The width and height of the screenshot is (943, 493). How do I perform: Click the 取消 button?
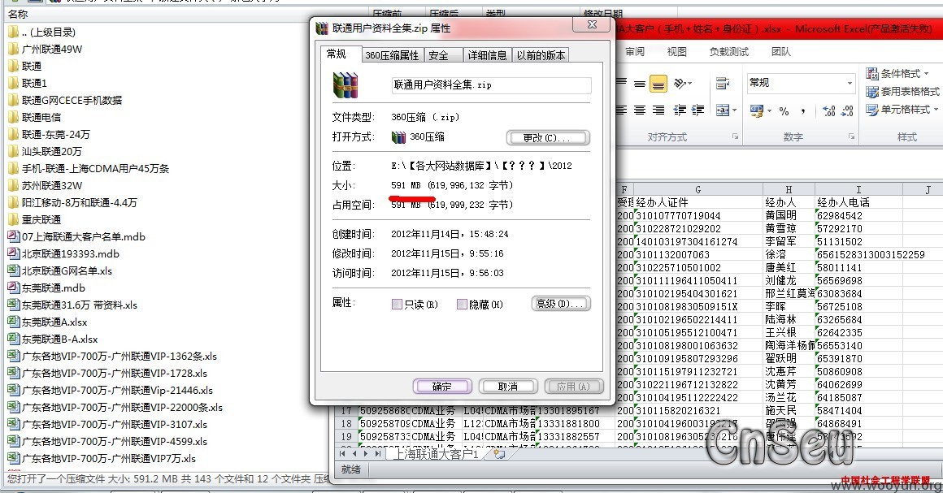[508, 386]
